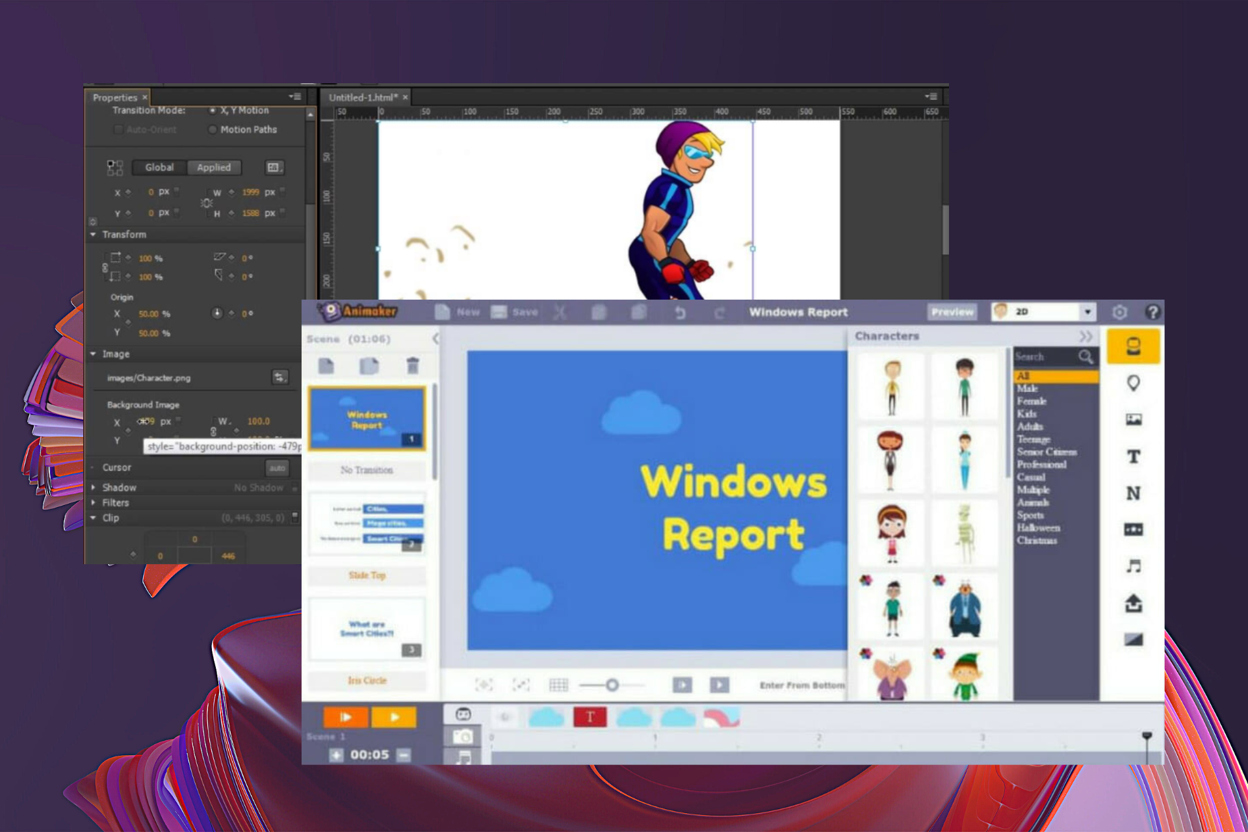This screenshot has width=1248, height=832.
Task: Click the red T text clip in timeline
Action: [x=590, y=717]
